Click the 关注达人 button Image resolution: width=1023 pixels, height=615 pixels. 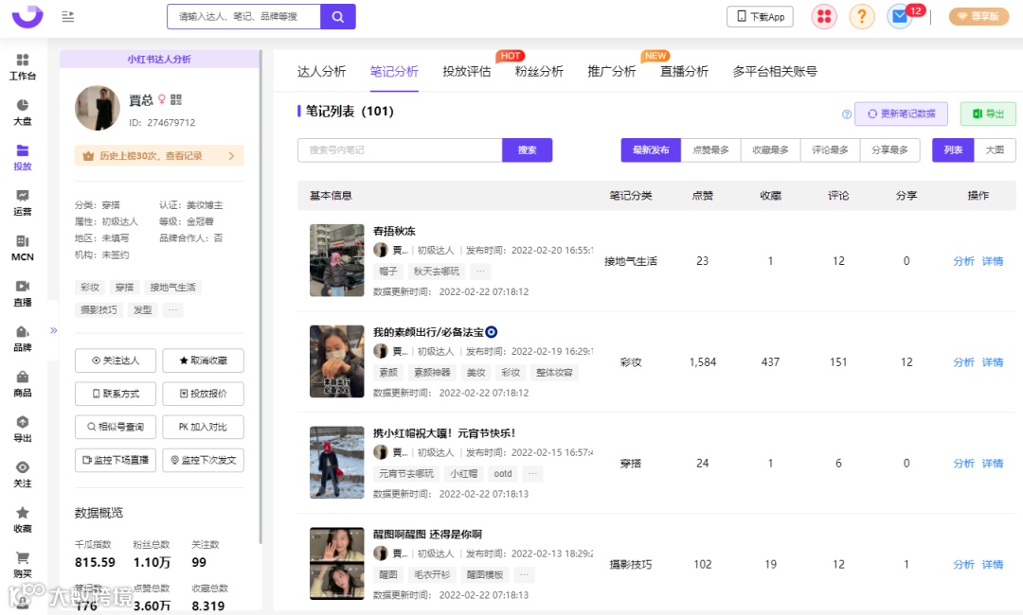coord(116,360)
